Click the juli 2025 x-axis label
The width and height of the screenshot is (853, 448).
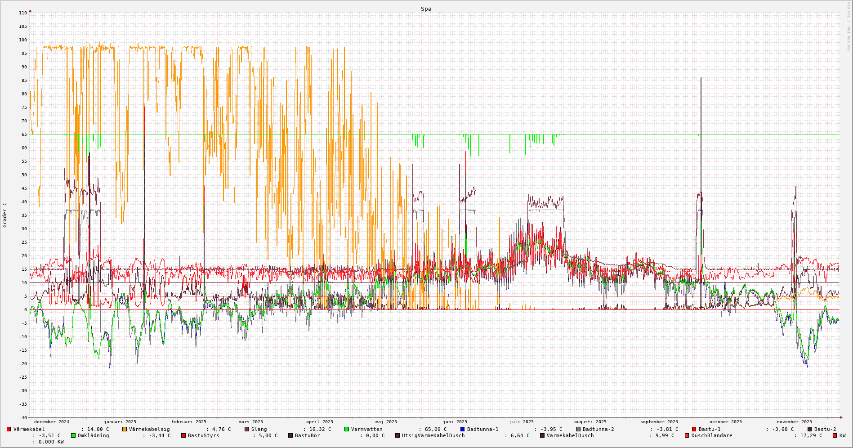[522, 422]
